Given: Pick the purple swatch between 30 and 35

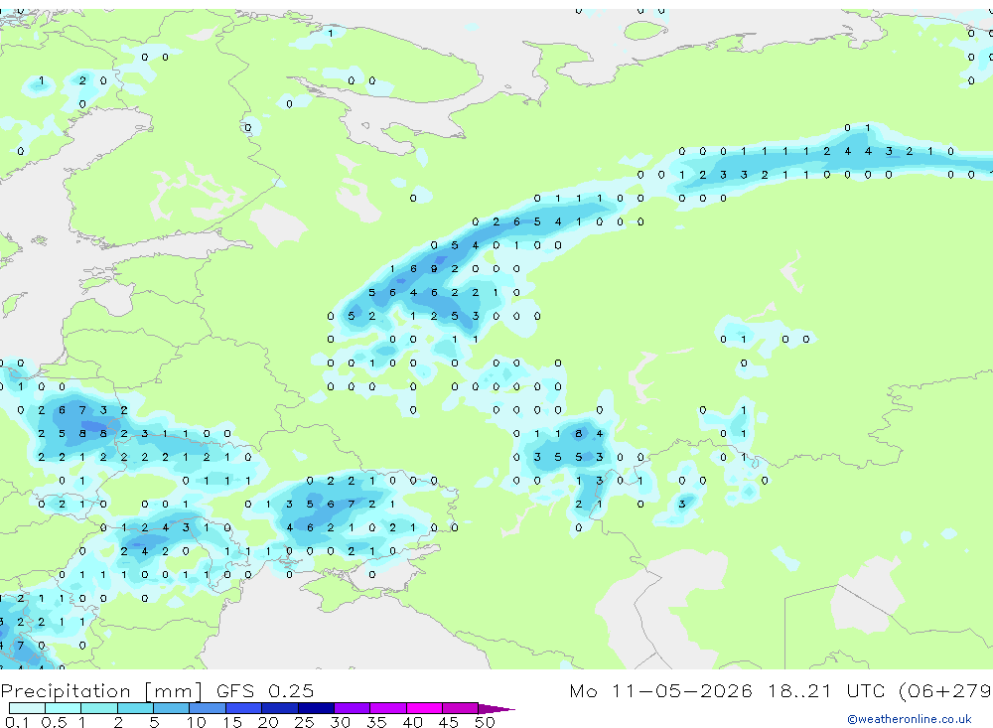Looking at the screenshot, I should tap(352, 708).
